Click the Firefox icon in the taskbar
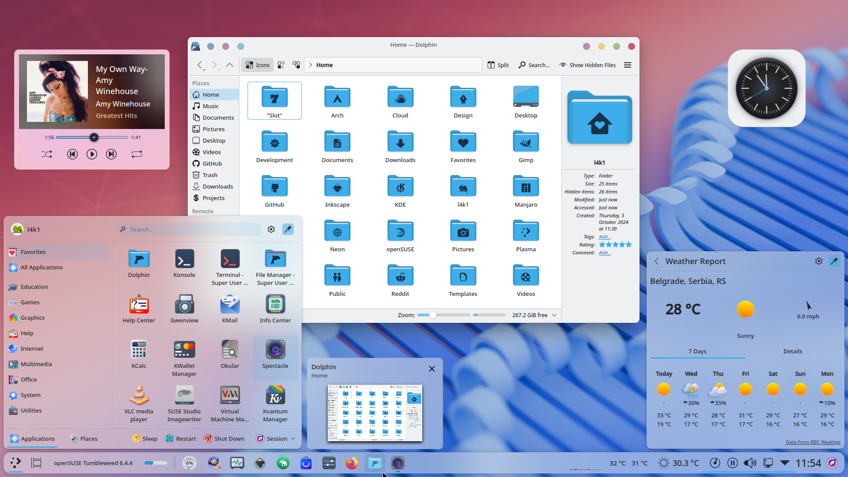848x477 pixels. [352, 463]
